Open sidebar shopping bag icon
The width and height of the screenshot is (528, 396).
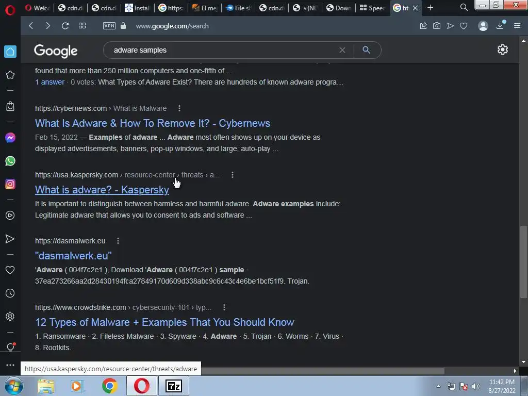10,106
